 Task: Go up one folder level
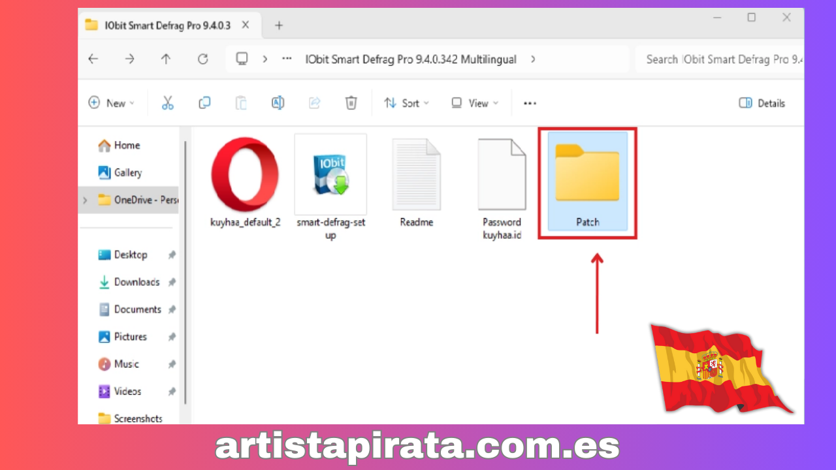tap(166, 59)
